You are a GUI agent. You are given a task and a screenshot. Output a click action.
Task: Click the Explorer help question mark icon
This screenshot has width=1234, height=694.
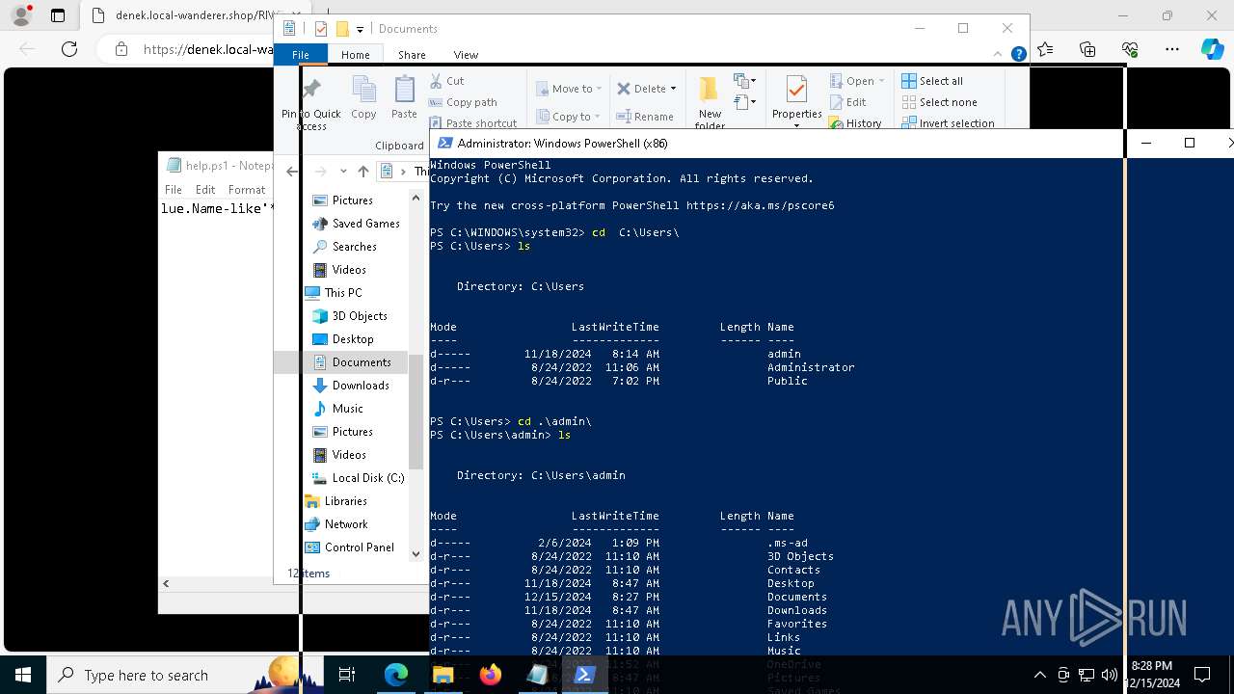(x=1018, y=55)
